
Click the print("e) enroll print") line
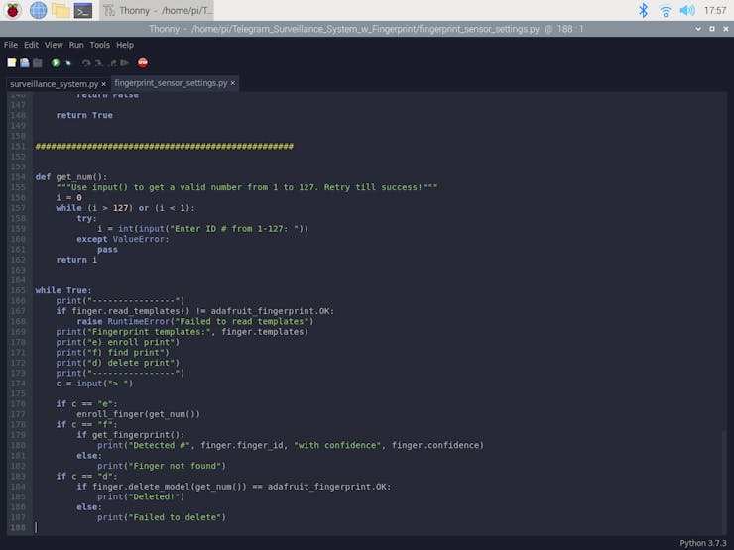(x=117, y=342)
